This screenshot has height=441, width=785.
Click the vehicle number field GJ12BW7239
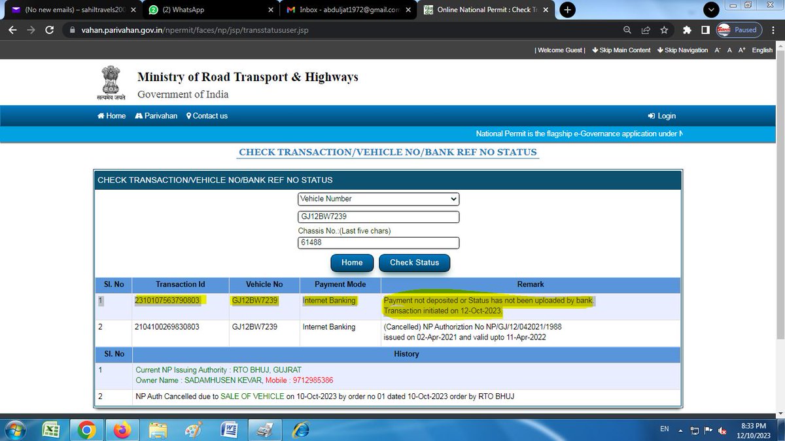point(378,217)
